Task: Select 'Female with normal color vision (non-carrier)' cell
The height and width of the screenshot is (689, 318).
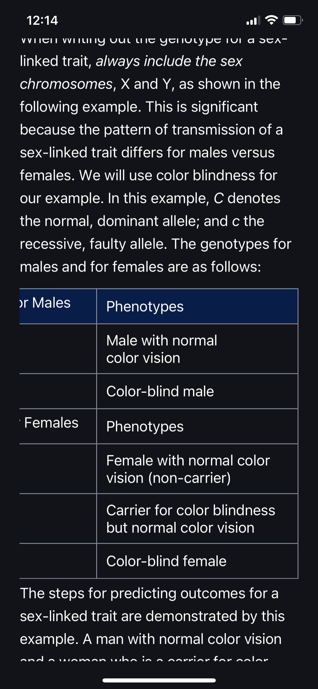Action: (x=197, y=469)
